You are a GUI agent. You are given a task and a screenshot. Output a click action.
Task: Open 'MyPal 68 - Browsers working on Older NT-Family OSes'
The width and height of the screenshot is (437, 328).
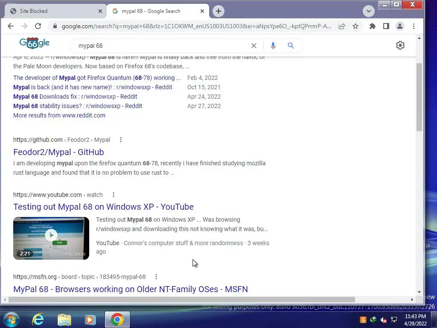[x=131, y=289]
